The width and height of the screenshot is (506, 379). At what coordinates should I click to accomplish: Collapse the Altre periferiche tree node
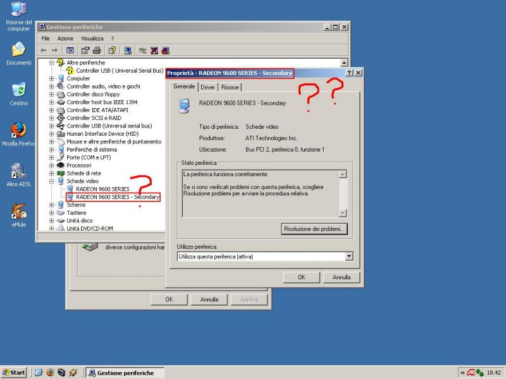pos(52,63)
